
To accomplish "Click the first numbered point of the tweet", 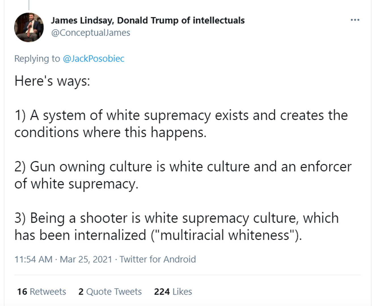I will pos(181,124).
